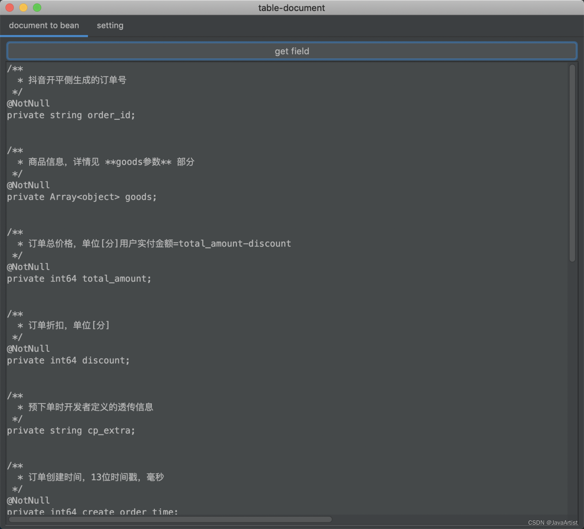Click the comment "订单创建时间，13位时间戳，毫秒"
This screenshot has height=529, width=584.
tap(96, 477)
